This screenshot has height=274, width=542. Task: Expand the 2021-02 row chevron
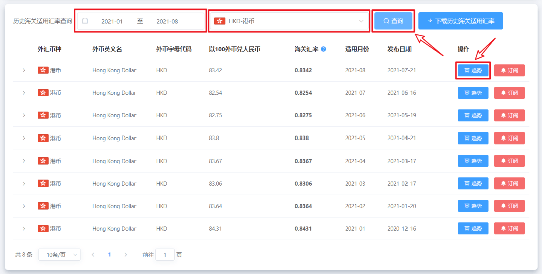click(x=24, y=206)
